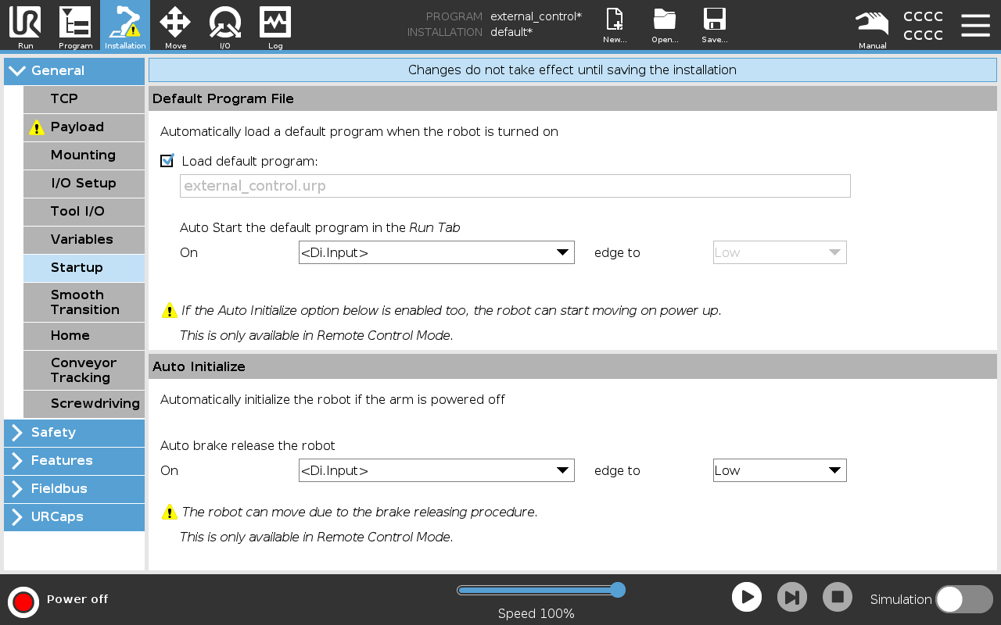Open the Auto brake release input dropdown
The image size is (1001, 625).
(x=436, y=470)
